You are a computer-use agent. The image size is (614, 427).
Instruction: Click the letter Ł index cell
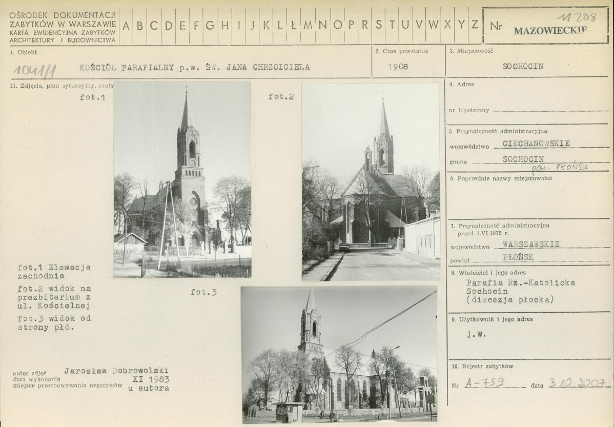tap(293, 26)
